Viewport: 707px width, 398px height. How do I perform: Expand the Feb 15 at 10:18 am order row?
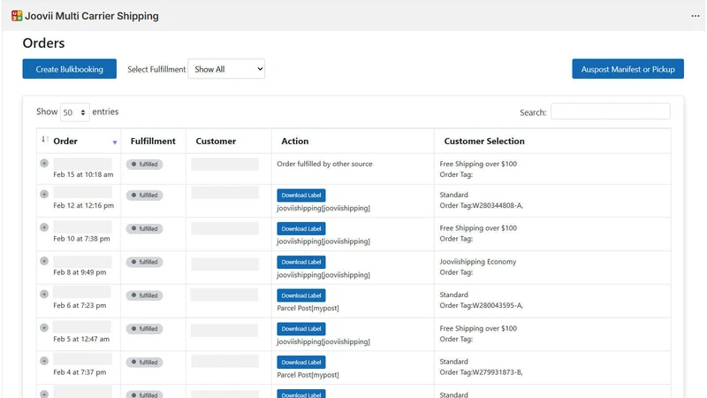[43, 163]
